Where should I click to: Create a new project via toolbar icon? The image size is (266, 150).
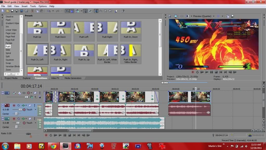pos(3,11)
